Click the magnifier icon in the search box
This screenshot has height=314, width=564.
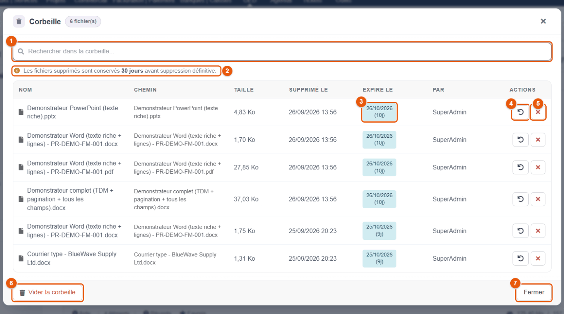coord(21,51)
